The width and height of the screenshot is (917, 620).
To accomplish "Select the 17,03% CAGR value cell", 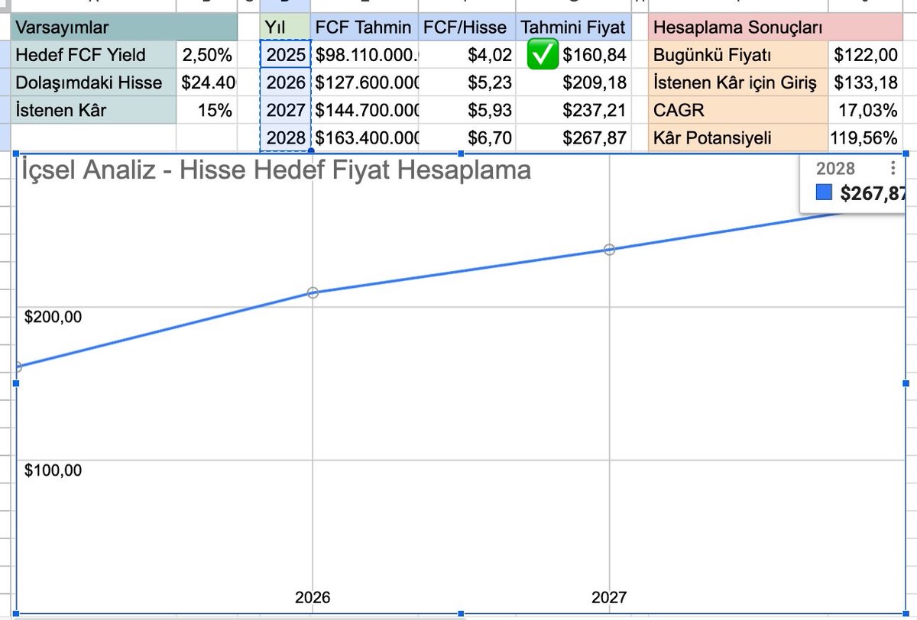I will coord(865,111).
